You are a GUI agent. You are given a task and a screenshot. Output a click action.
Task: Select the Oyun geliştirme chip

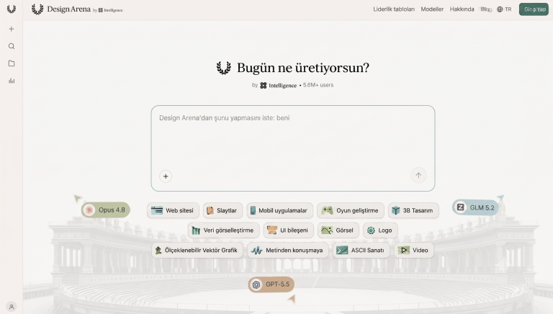350,210
